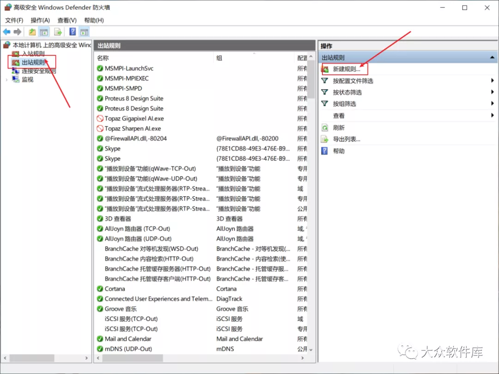
Task: Click 新建规则... in the actions pane
Action: (347, 69)
